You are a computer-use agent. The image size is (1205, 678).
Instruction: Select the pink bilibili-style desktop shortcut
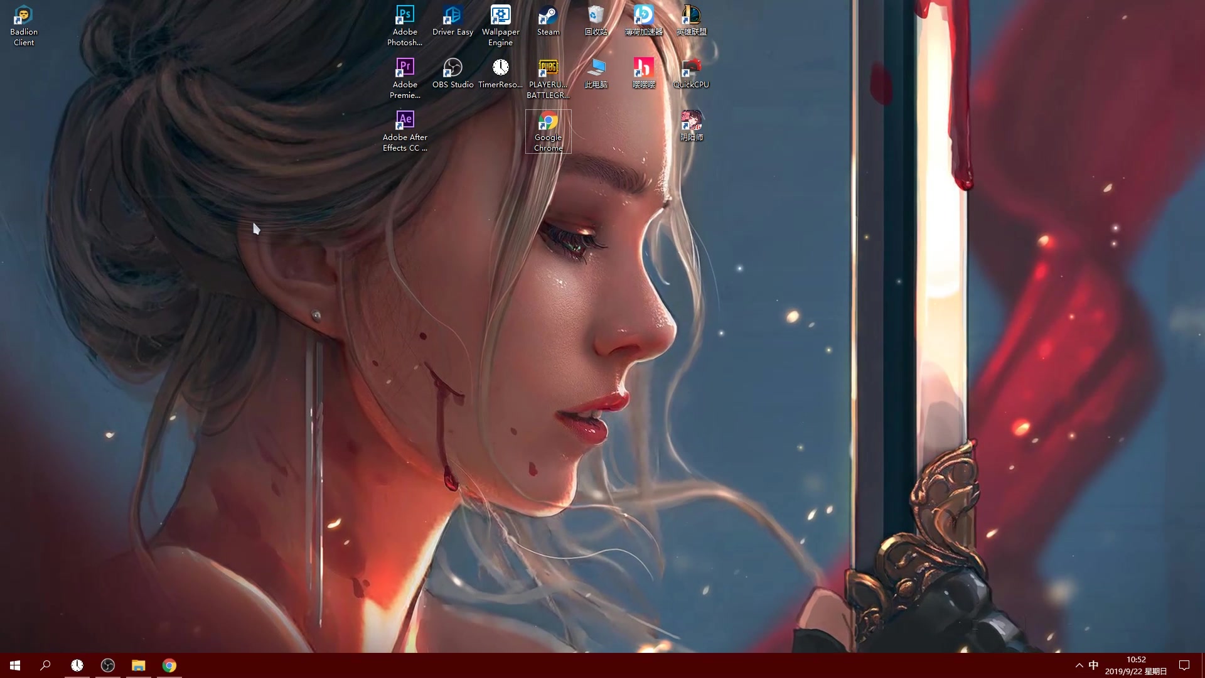(x=643, y=73)
